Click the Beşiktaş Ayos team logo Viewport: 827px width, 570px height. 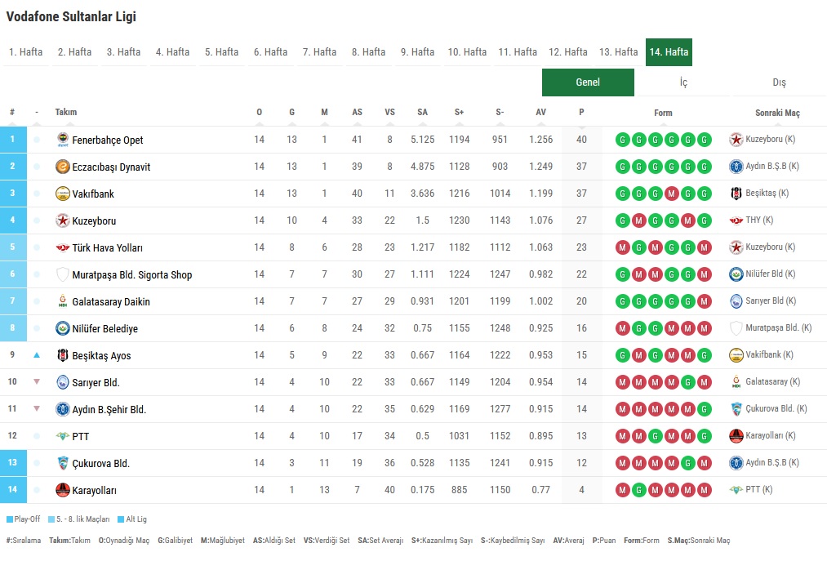(63, 355)
